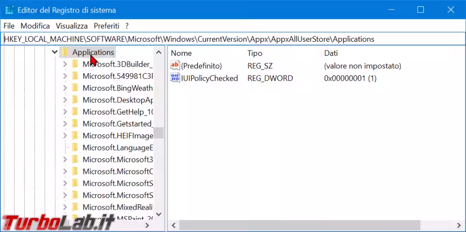Select the Applications tree key
466x232 pixels.
(x=93, y=52)
